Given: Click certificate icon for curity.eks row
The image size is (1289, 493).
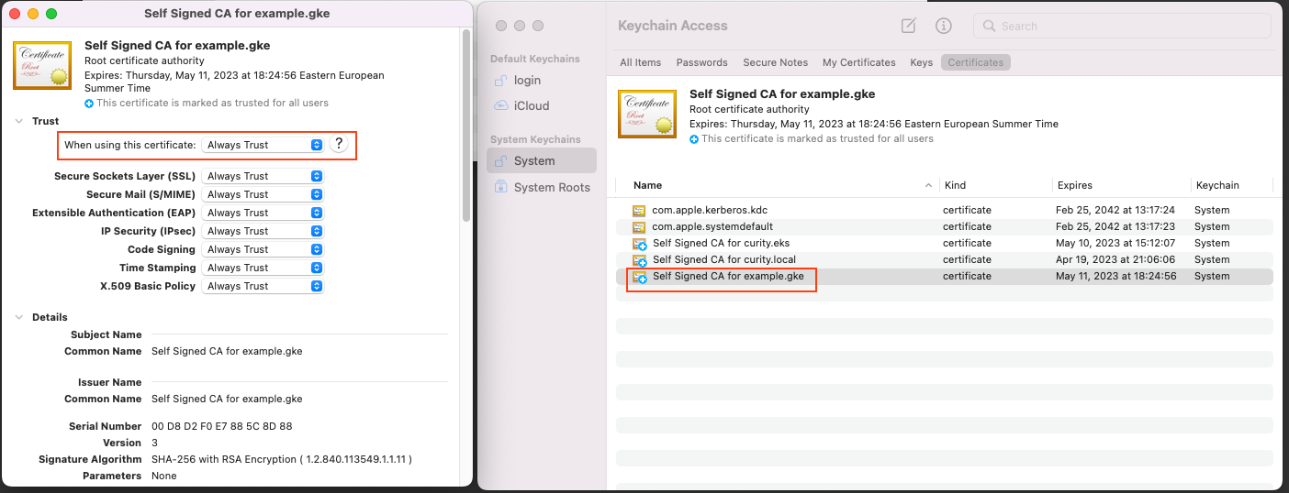Looking at the screenshot, I should click(639, 244).
